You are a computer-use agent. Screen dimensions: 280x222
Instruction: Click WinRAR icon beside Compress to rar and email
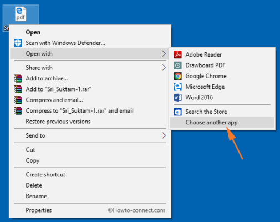[18, 110]
